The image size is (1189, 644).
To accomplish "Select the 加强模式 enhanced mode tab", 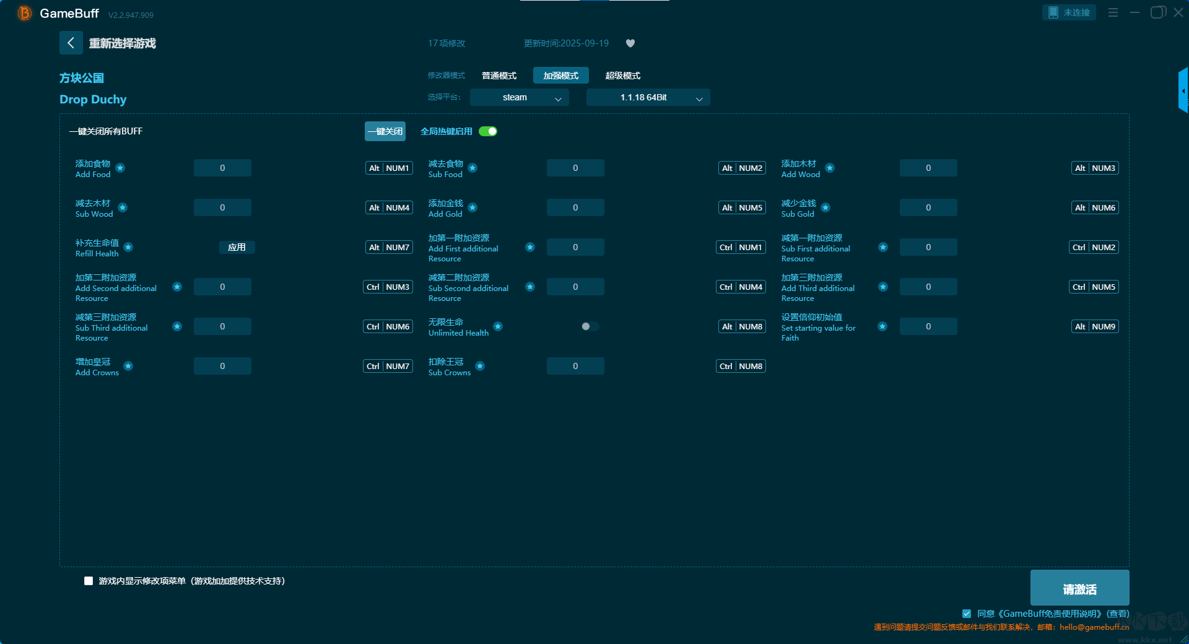I will click(x=561, y=76).
